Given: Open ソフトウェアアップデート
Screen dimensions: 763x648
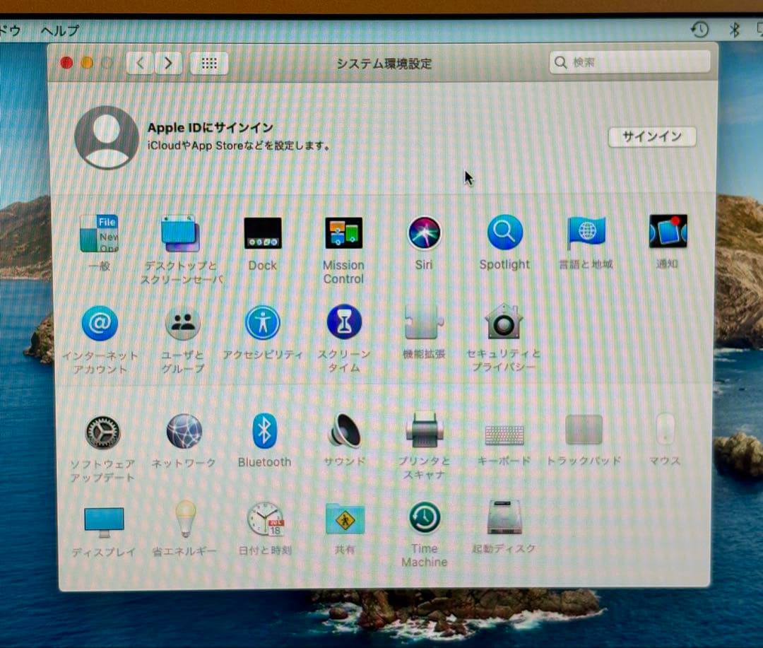Looking at the screenshot, I should (102, 431).
